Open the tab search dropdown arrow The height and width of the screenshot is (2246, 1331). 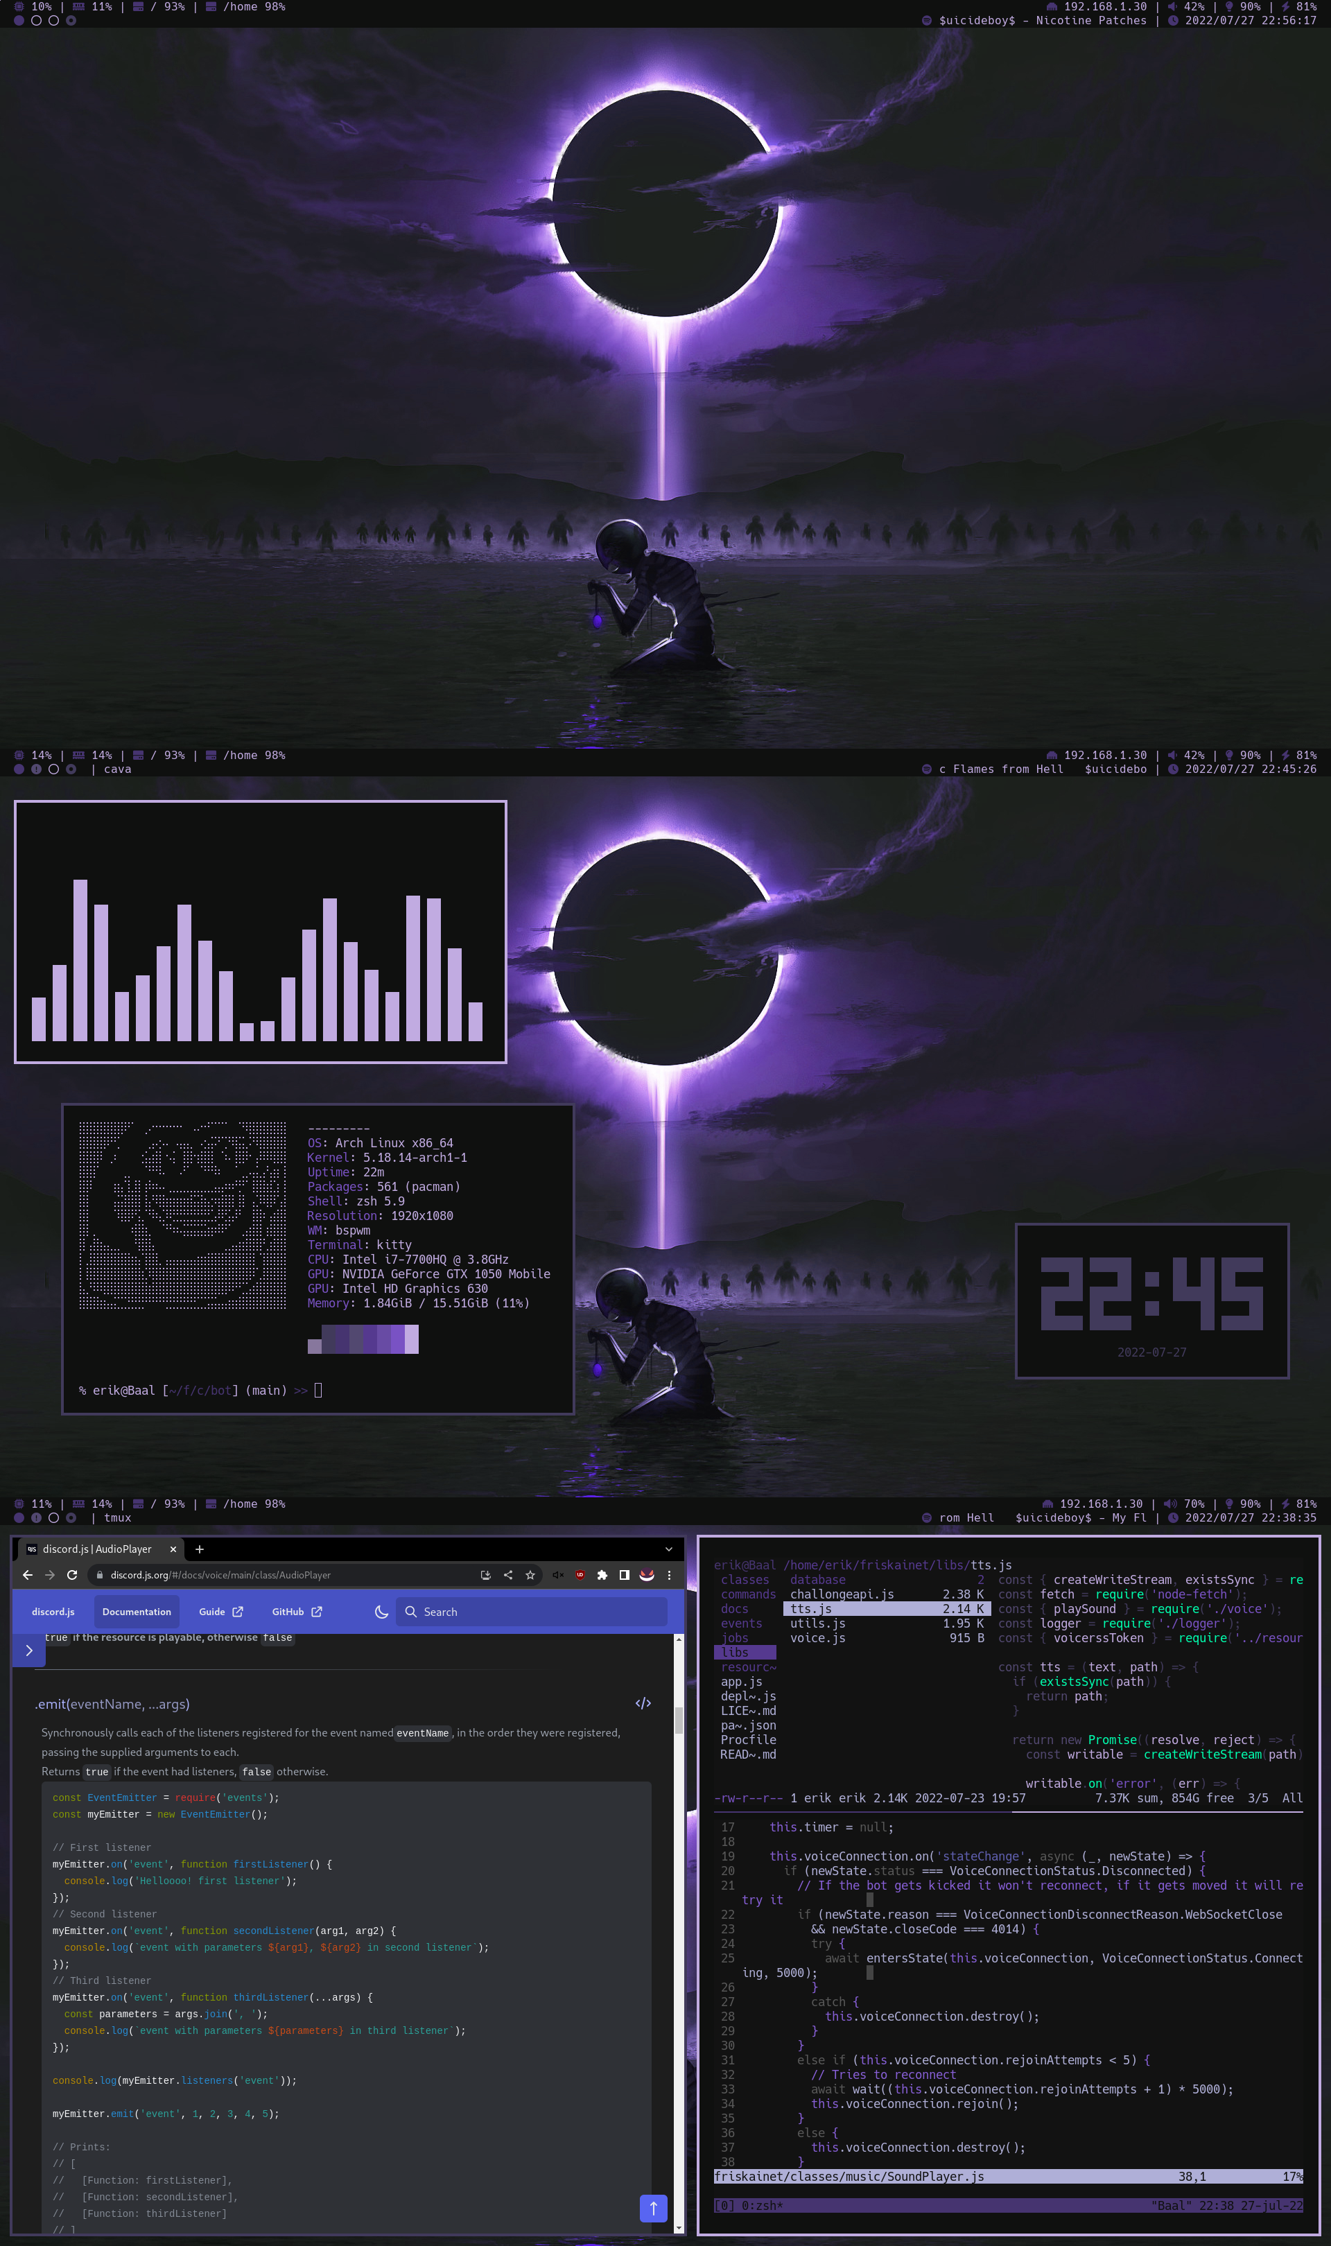click(x=668, y=1549)
